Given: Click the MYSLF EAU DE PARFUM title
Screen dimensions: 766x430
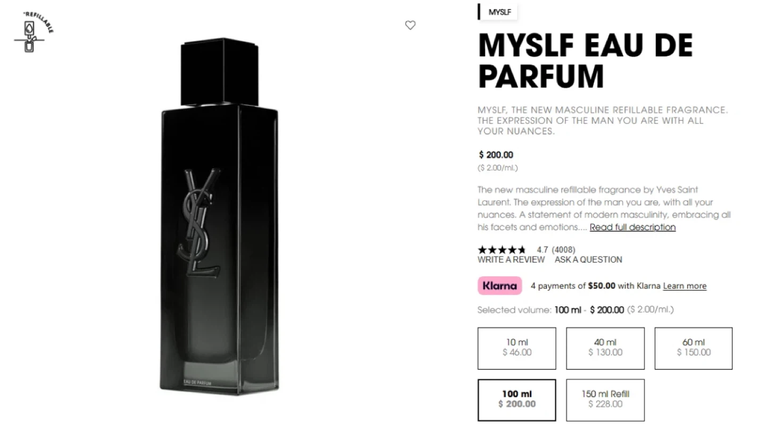Looking at the screenshot, I should (x=585, y=60).
